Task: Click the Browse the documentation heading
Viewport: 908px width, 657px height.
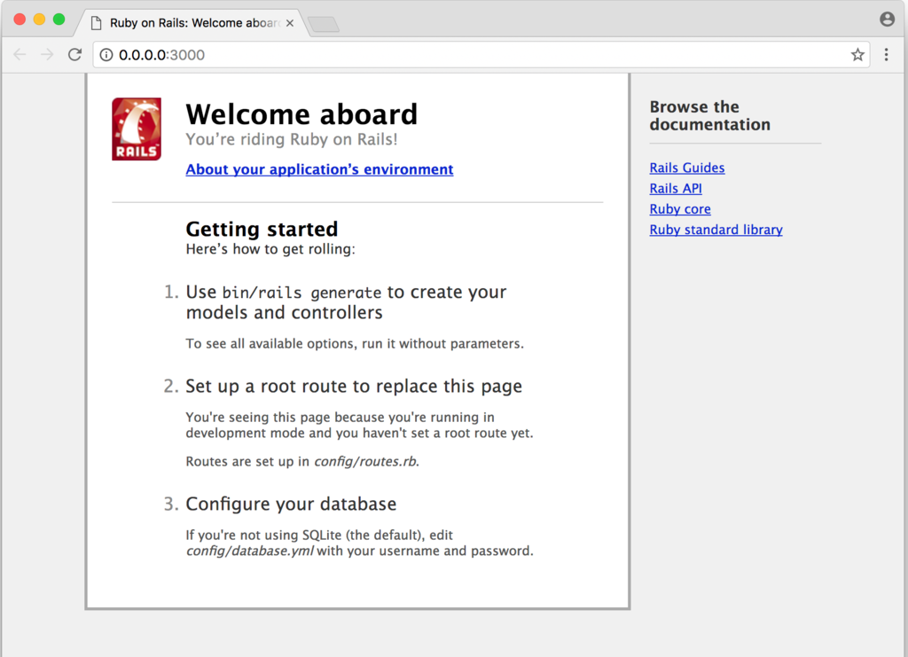Action: [x=710, y=116]
